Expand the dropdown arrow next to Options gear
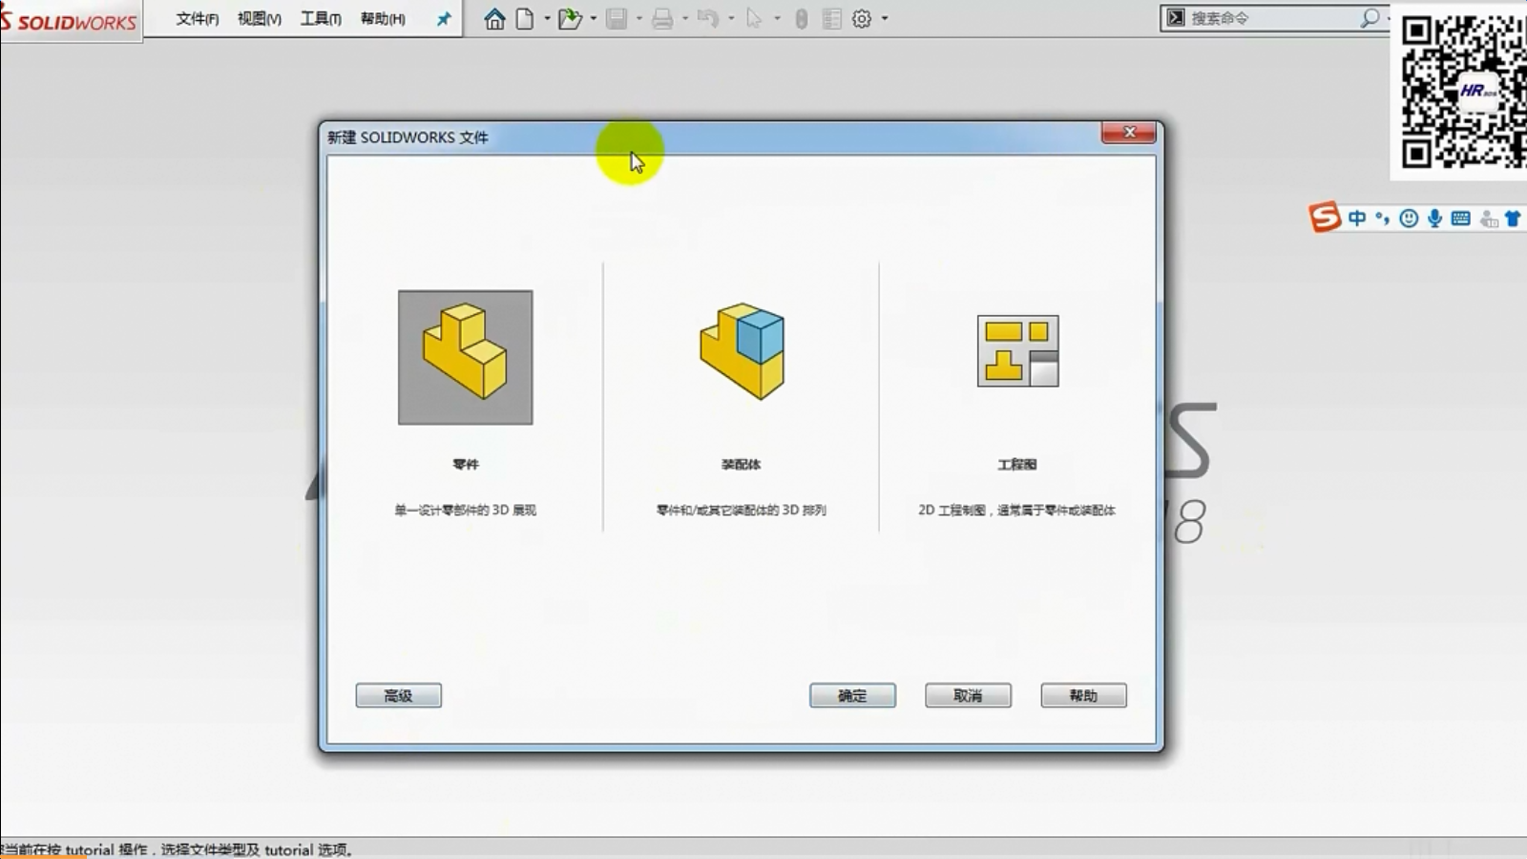 [x=885, y=19]
